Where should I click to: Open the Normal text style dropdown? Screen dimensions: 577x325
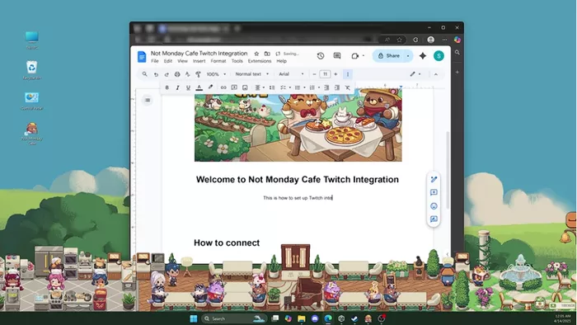[x=252, y=74]
